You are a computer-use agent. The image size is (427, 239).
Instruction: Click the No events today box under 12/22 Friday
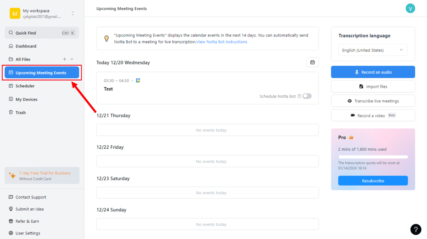(x=208, y=161)
